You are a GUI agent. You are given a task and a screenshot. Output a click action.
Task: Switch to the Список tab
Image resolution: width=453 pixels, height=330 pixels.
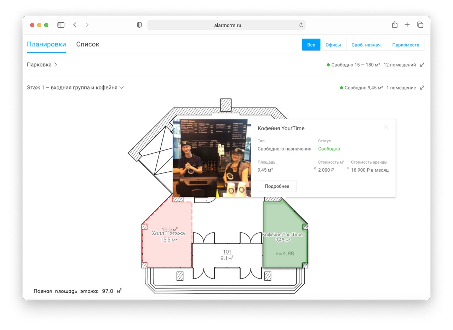88,44
